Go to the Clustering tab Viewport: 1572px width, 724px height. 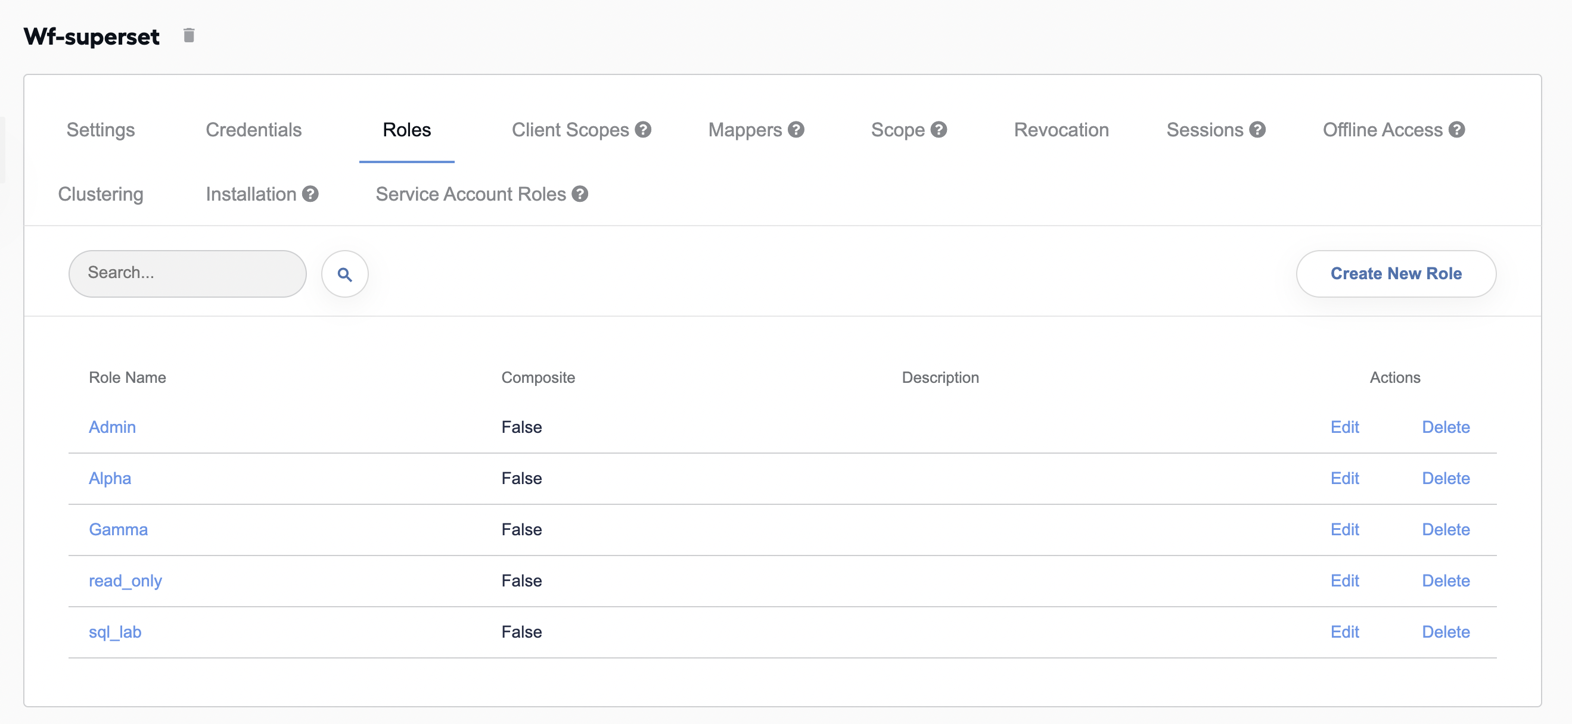coord(101,194)
